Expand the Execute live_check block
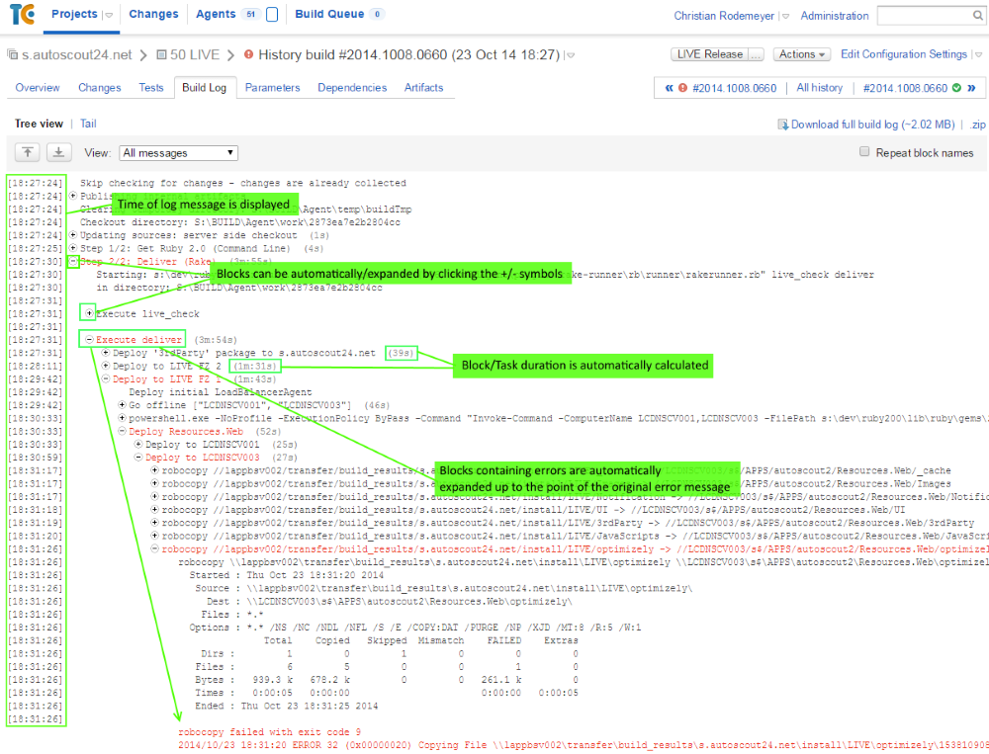The width and height of the screenshot is (989, 754). pyautogui.click(x=90, y=312)
